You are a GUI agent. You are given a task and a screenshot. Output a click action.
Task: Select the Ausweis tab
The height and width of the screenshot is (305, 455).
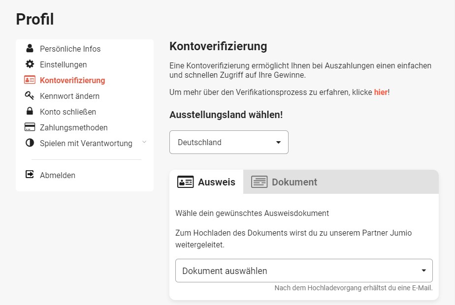[x=206, y=182]
